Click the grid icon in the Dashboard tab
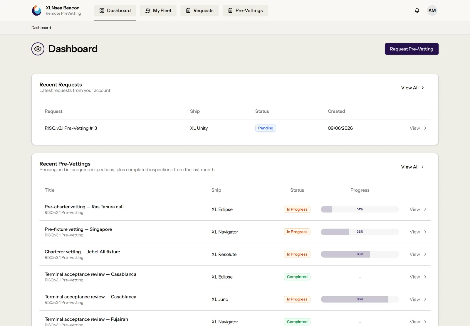 point(102,11)
